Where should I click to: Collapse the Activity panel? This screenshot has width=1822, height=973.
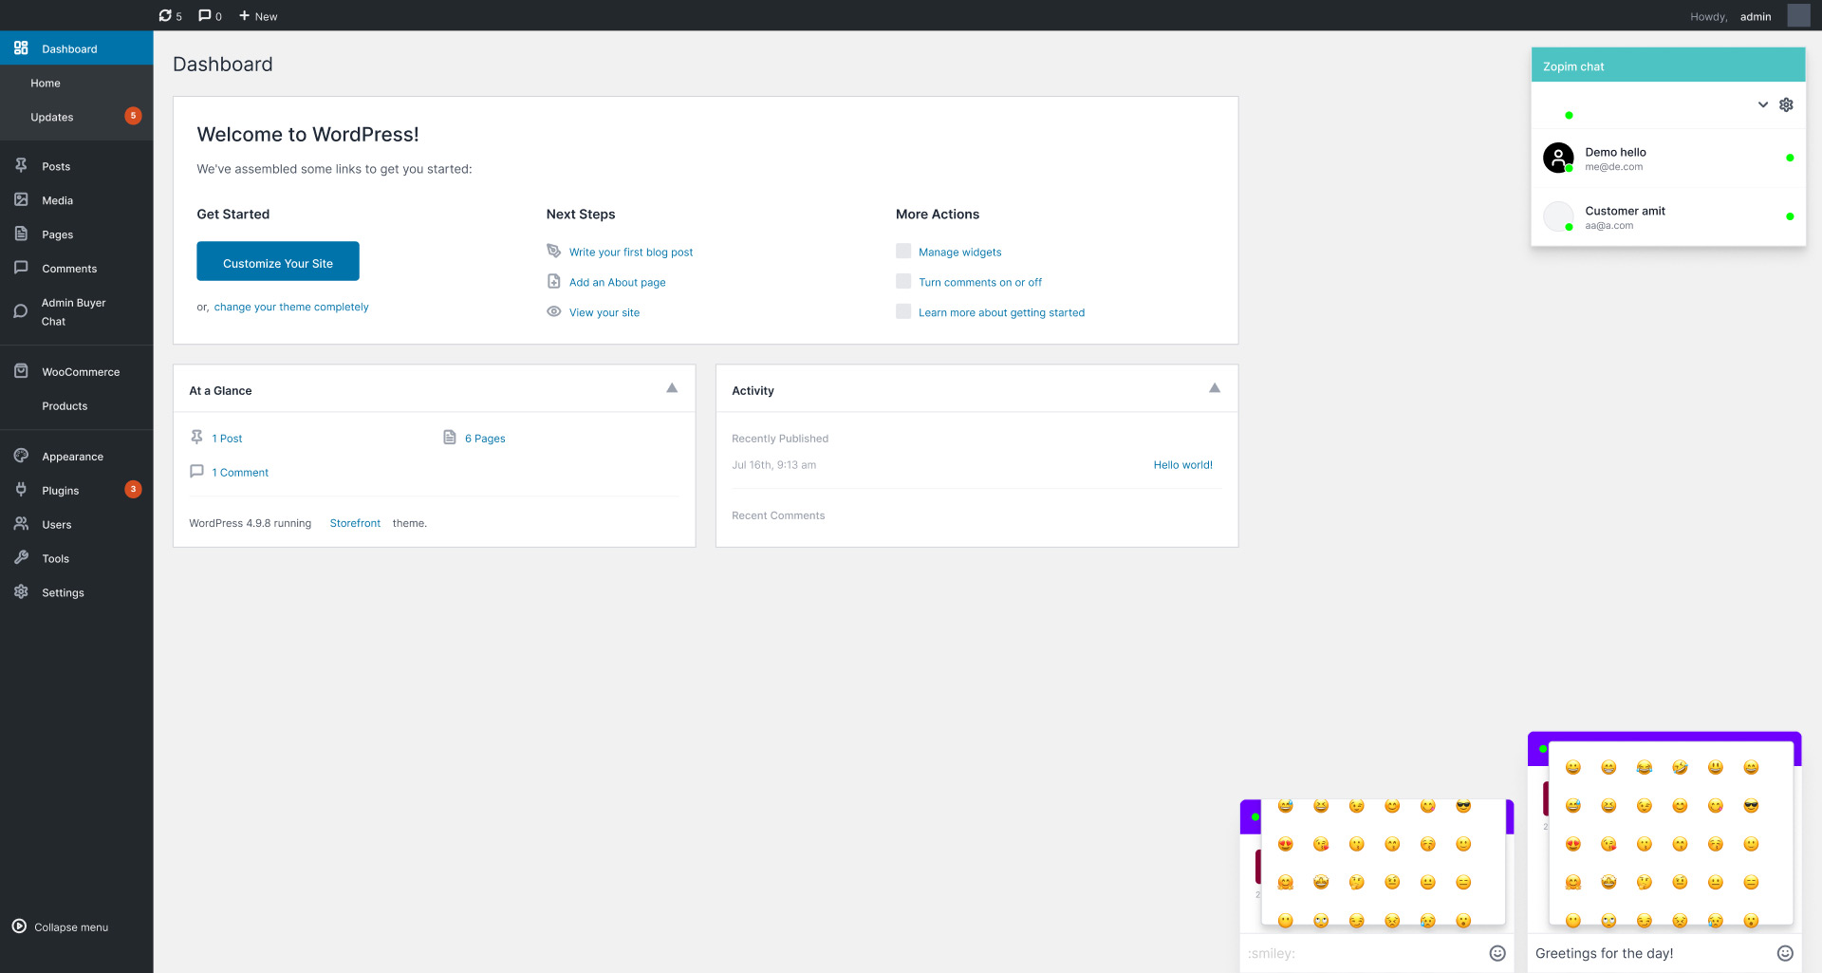click(x=1214, y=387)
